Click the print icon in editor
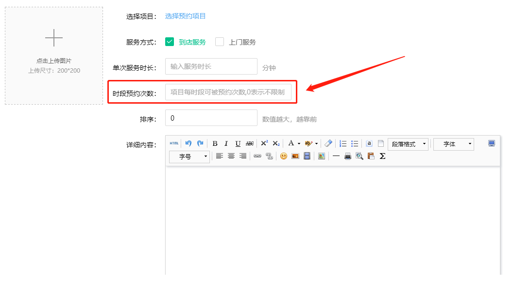This screenshot has height=281, width=514. 348,156
